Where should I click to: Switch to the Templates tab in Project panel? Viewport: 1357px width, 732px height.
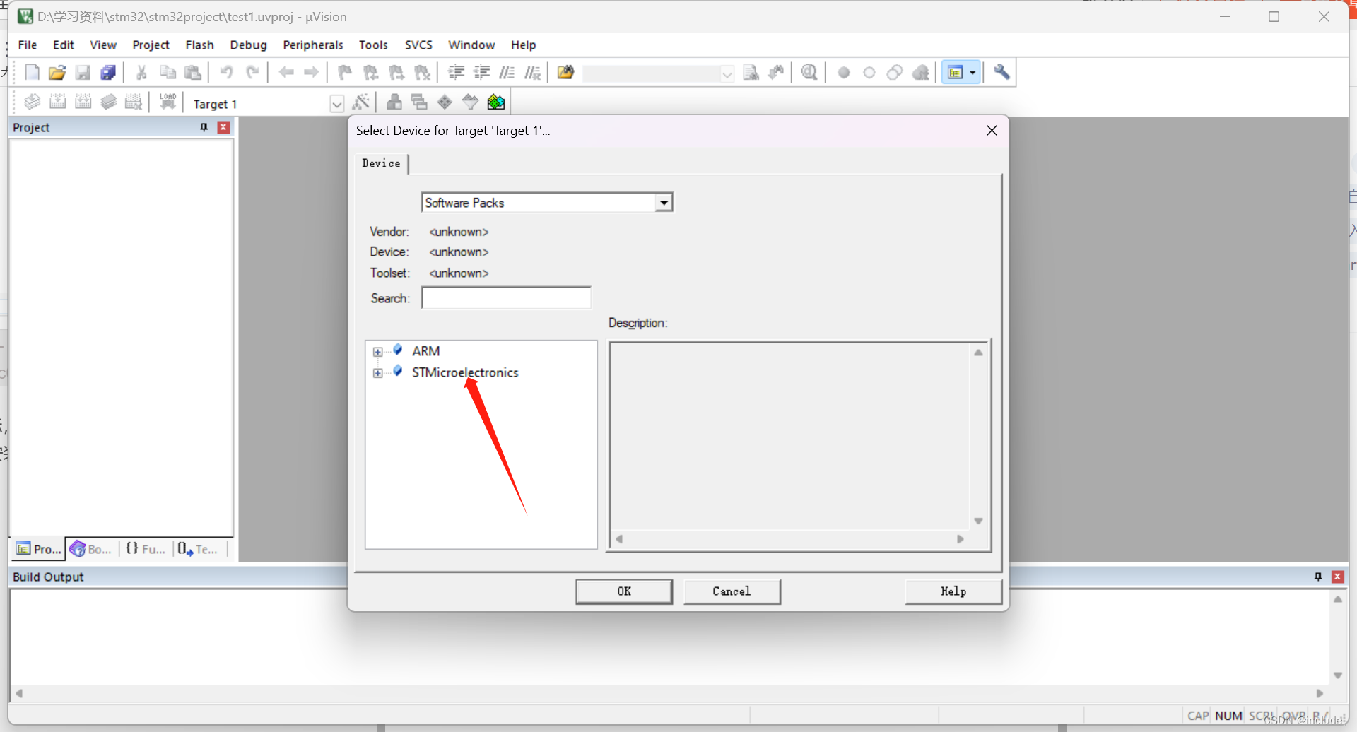199,549
